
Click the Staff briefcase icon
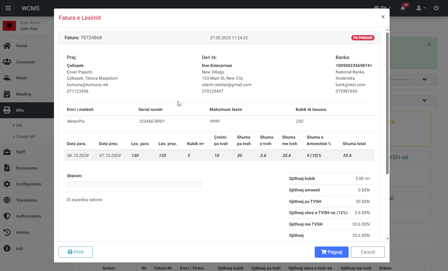click(x=7, y=152)
